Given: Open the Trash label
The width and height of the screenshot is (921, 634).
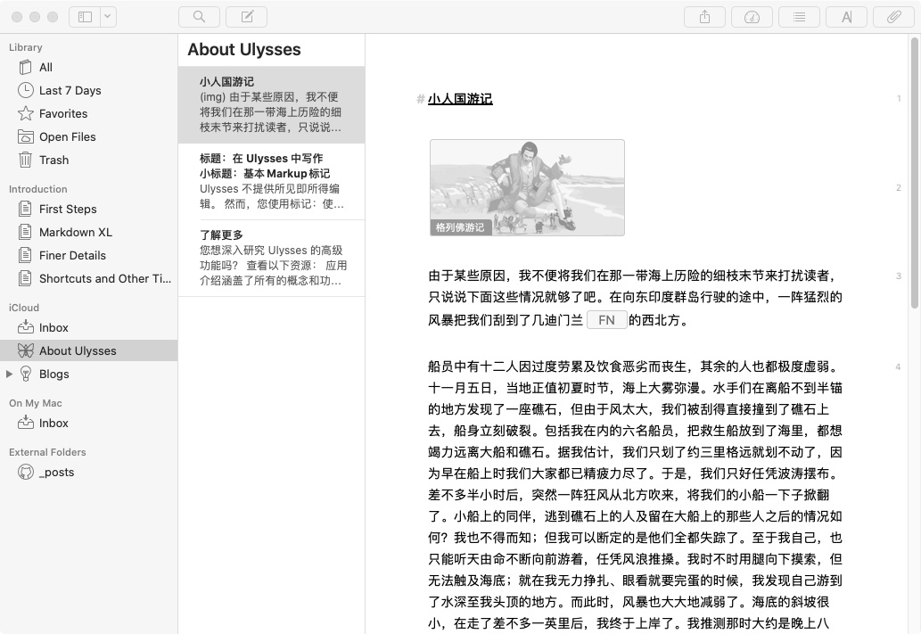Looking at the screenshot, I should (x=54, y=160).
